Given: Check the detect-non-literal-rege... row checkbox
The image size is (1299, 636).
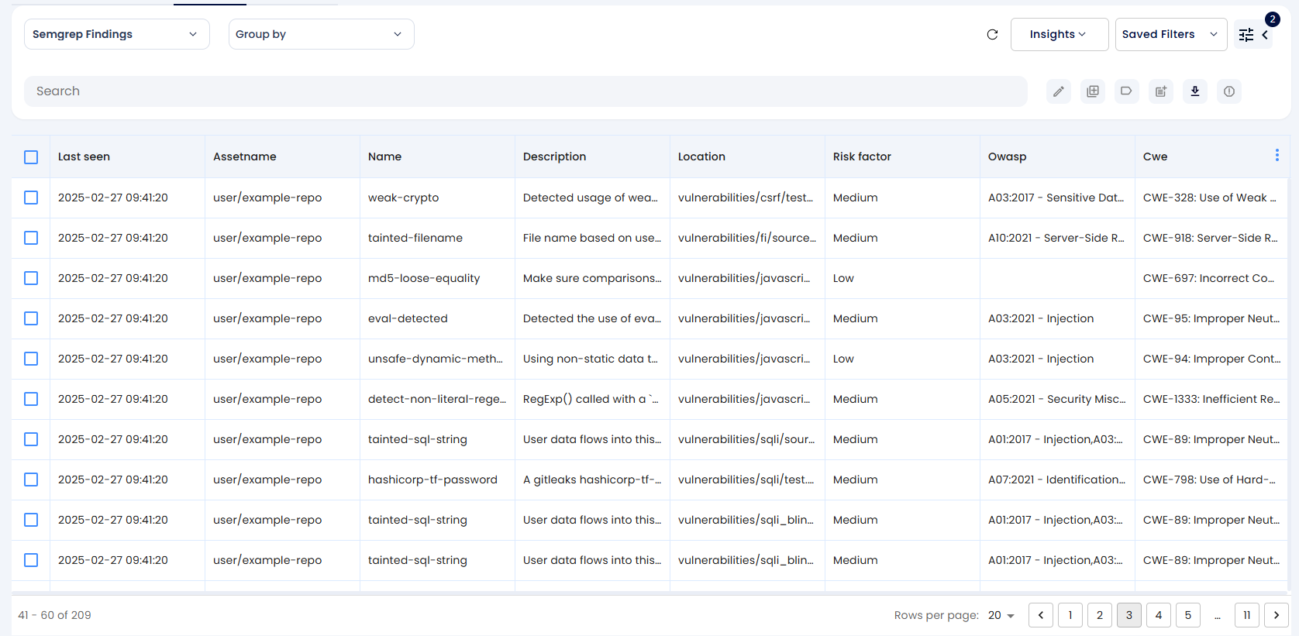Looking at the screenshot, I should 31,399.
